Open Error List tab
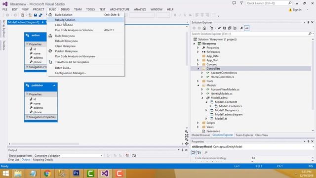Screen dimensions: 316x178 pos(13,160)
